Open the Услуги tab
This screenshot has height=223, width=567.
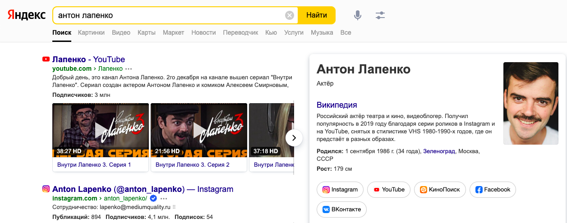pyautogui.click(x=294, y=32)
